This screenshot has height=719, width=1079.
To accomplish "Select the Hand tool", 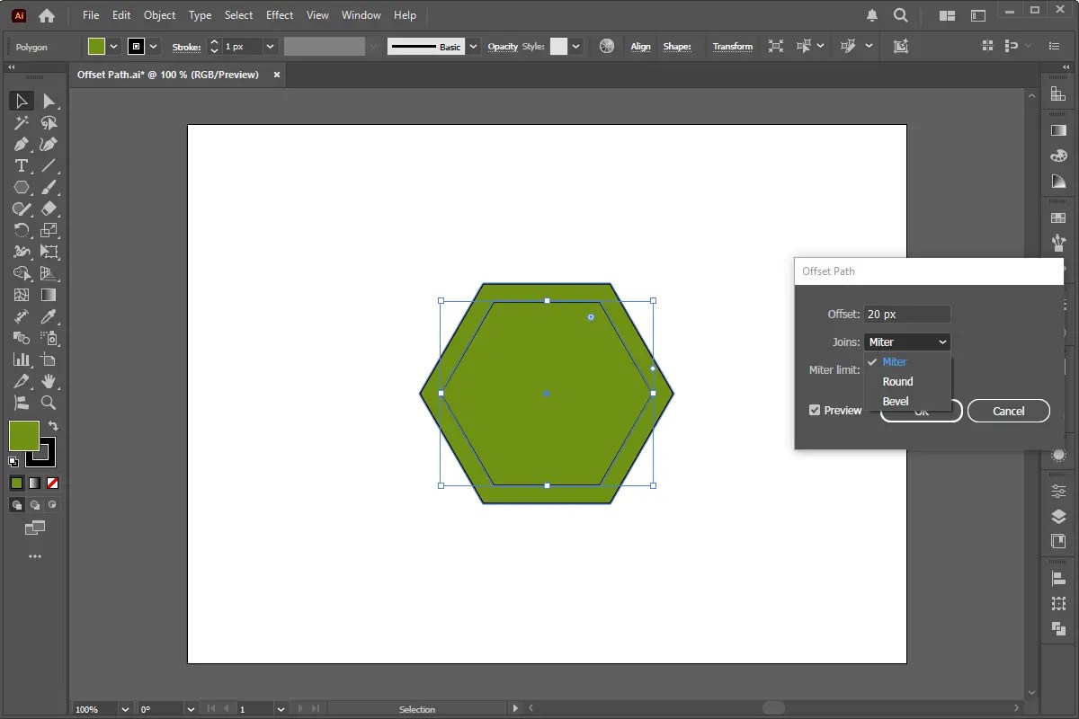I will pyautogui.click(x=49, y=381).
